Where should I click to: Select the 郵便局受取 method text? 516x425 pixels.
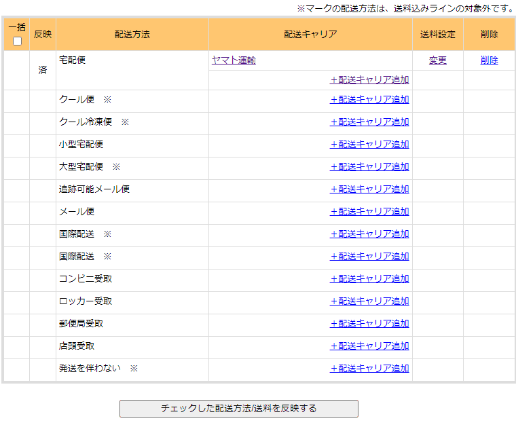click(81, 323)
